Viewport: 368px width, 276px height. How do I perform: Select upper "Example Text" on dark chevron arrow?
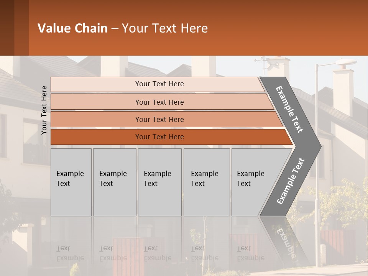pyautogui.click(x=289, y=109)
